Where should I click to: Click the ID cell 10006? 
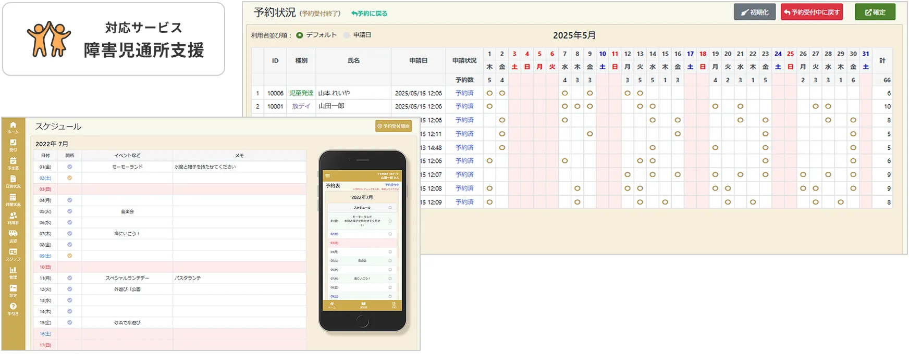click(x=275, y=93)
